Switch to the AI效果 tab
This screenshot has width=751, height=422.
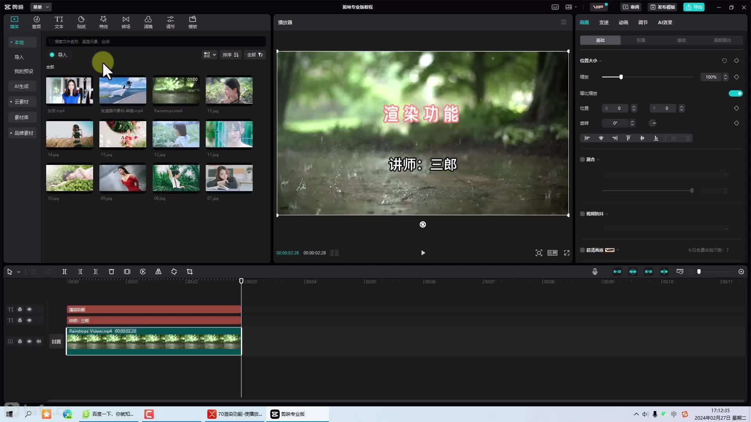[x=665, y=23]
